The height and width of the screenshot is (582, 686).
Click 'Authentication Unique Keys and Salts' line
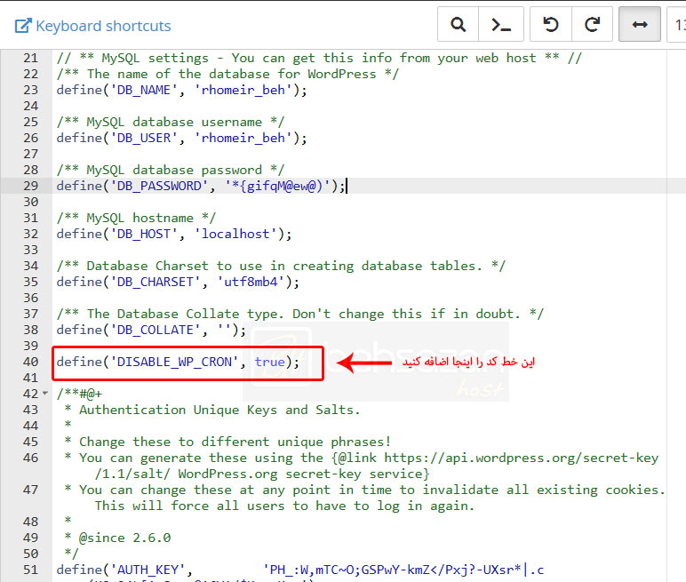(212, 410)
